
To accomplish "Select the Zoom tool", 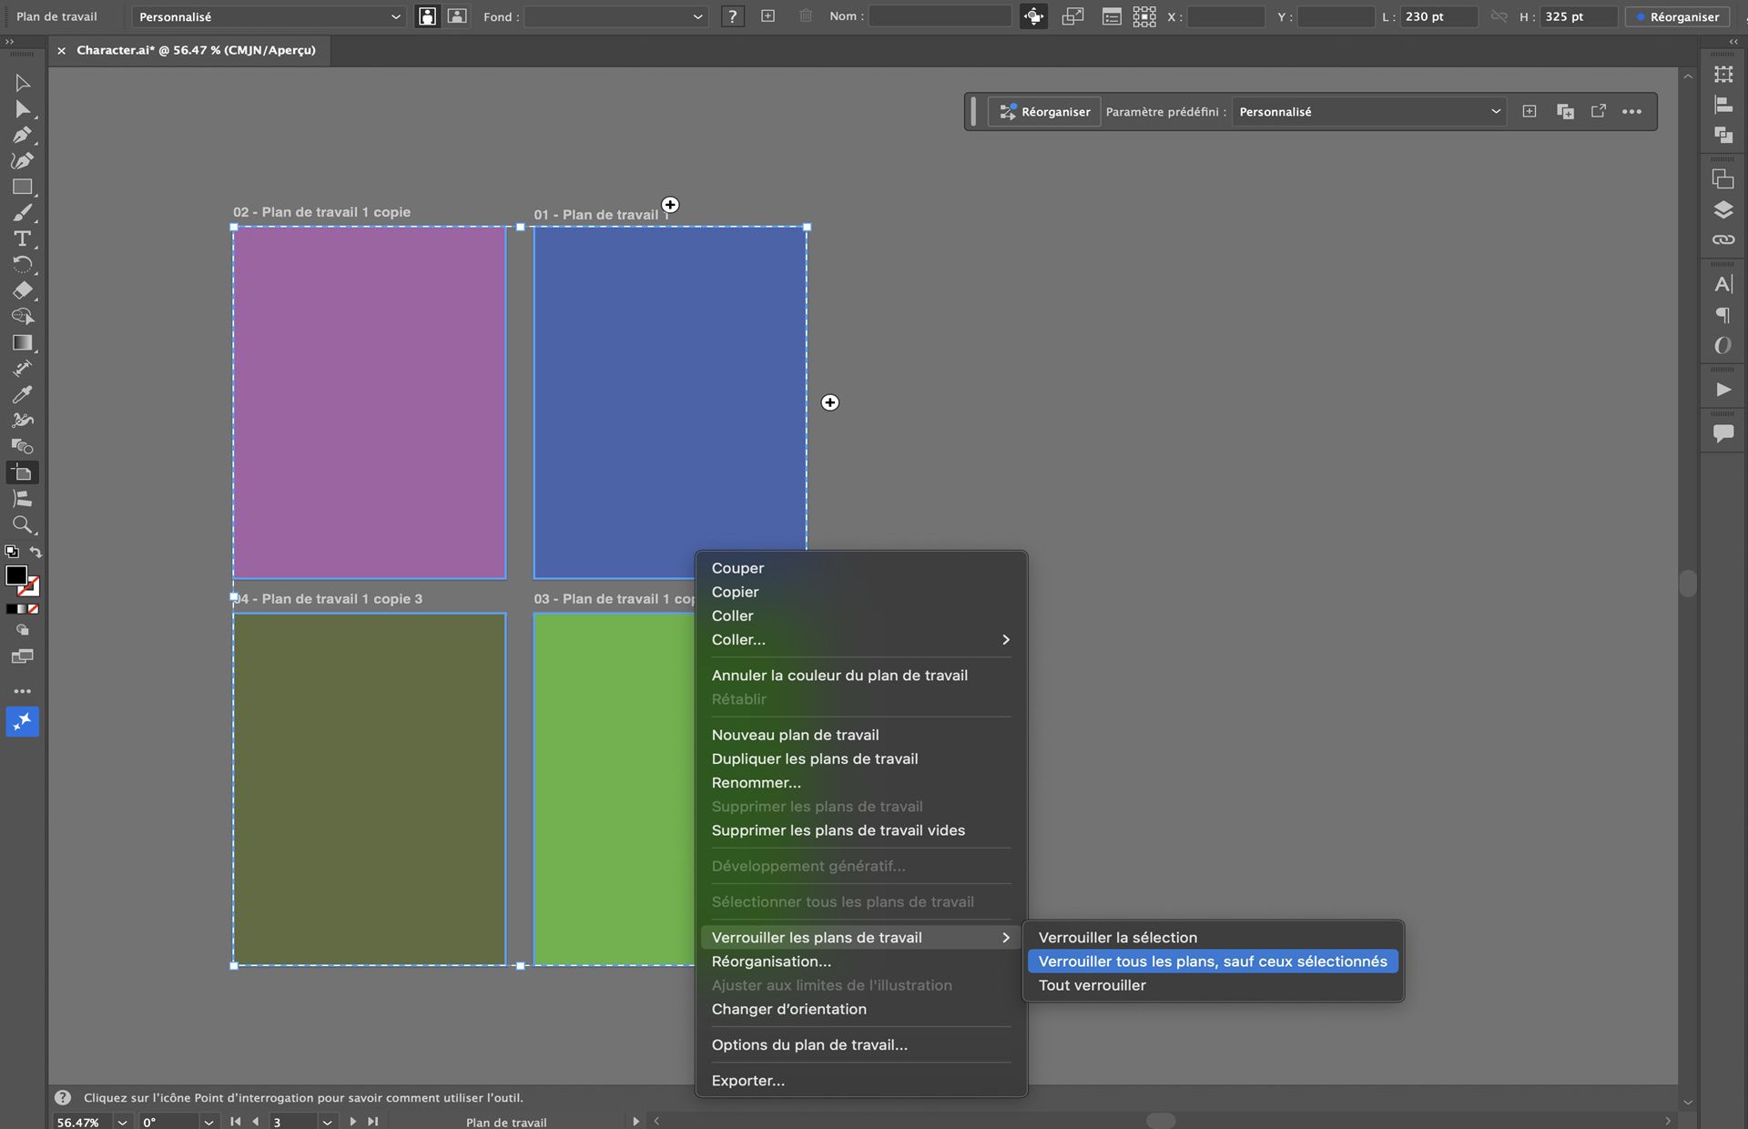I will (22, 525).
